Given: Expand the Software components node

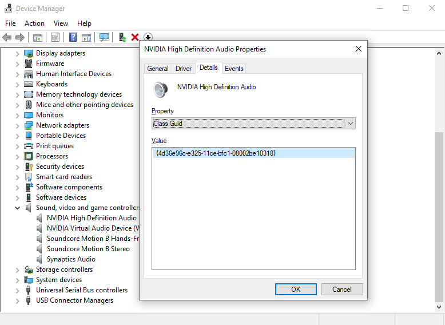Looking at the screenshot, I should click(x=17, y=187).
